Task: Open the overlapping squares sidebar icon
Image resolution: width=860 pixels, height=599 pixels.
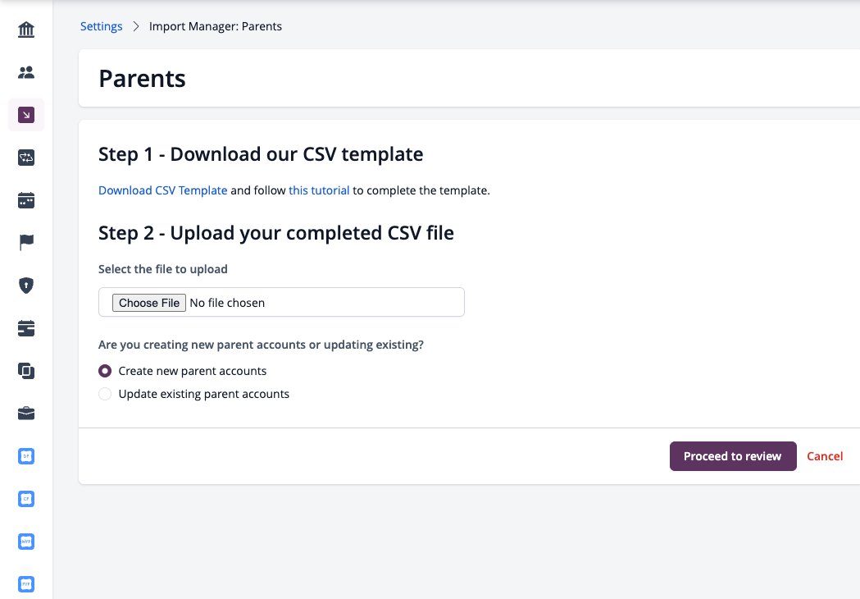Action: (x=25, y=371)
